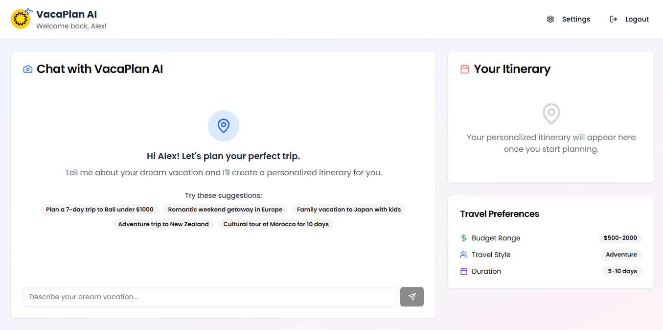Send a message with the paper plane button
The image size is (663, 330).
pos(412,297)
